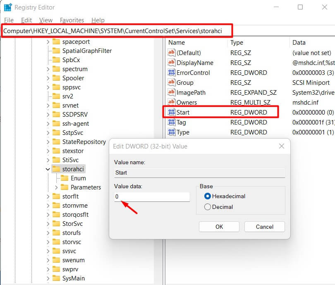Image resolution: width=335 pixels, height=285 pixels.
Task: Collapse the storahci key
Action: coord(48,169)
